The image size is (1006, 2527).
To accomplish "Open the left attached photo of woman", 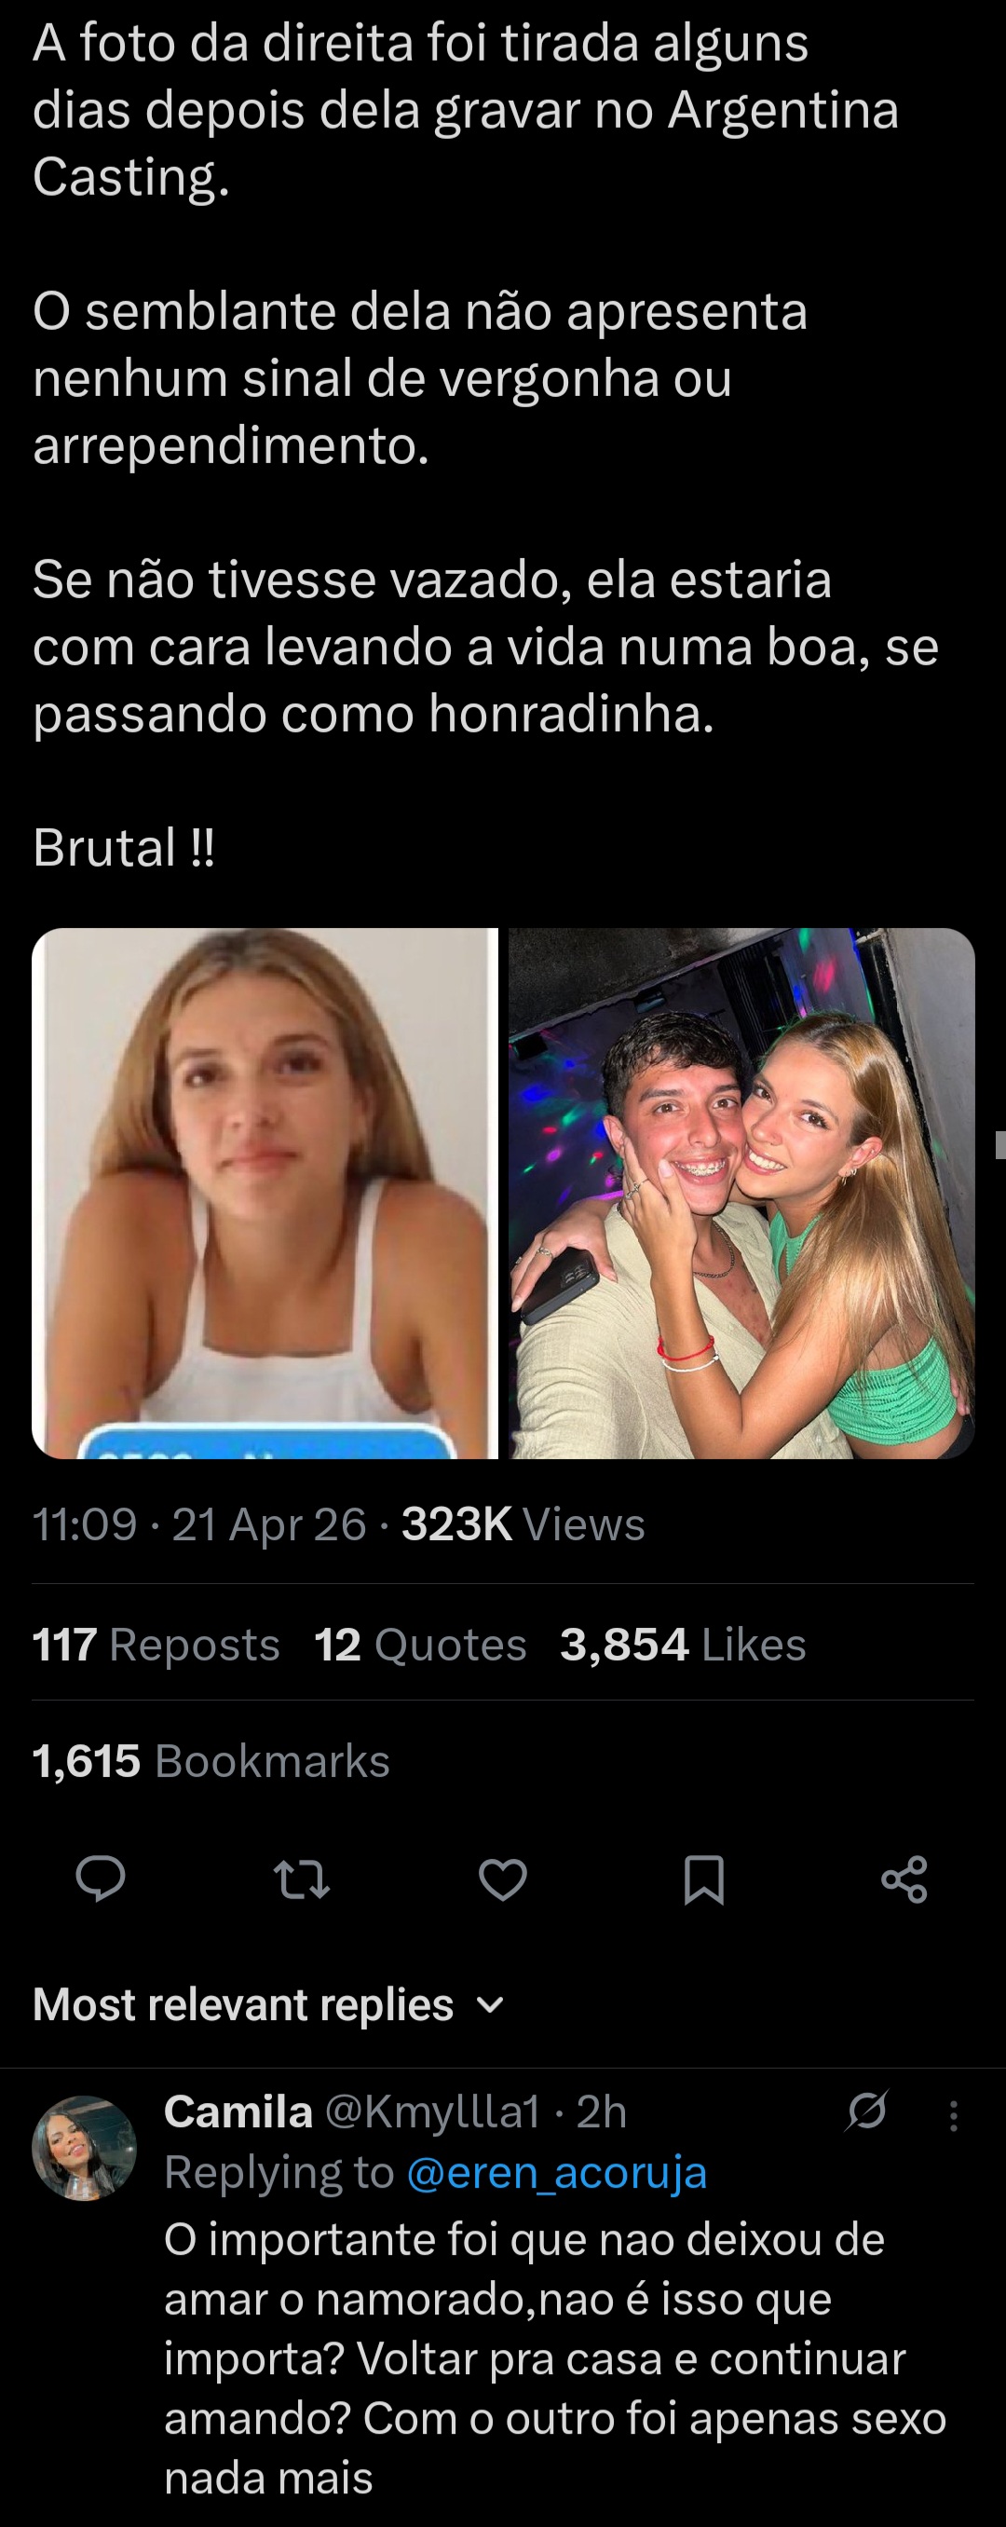I will pyautogui.click(x=265, y=1193).
